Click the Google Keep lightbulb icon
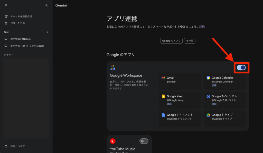This screenshot has width=263, height=153. tap(163, 96)
